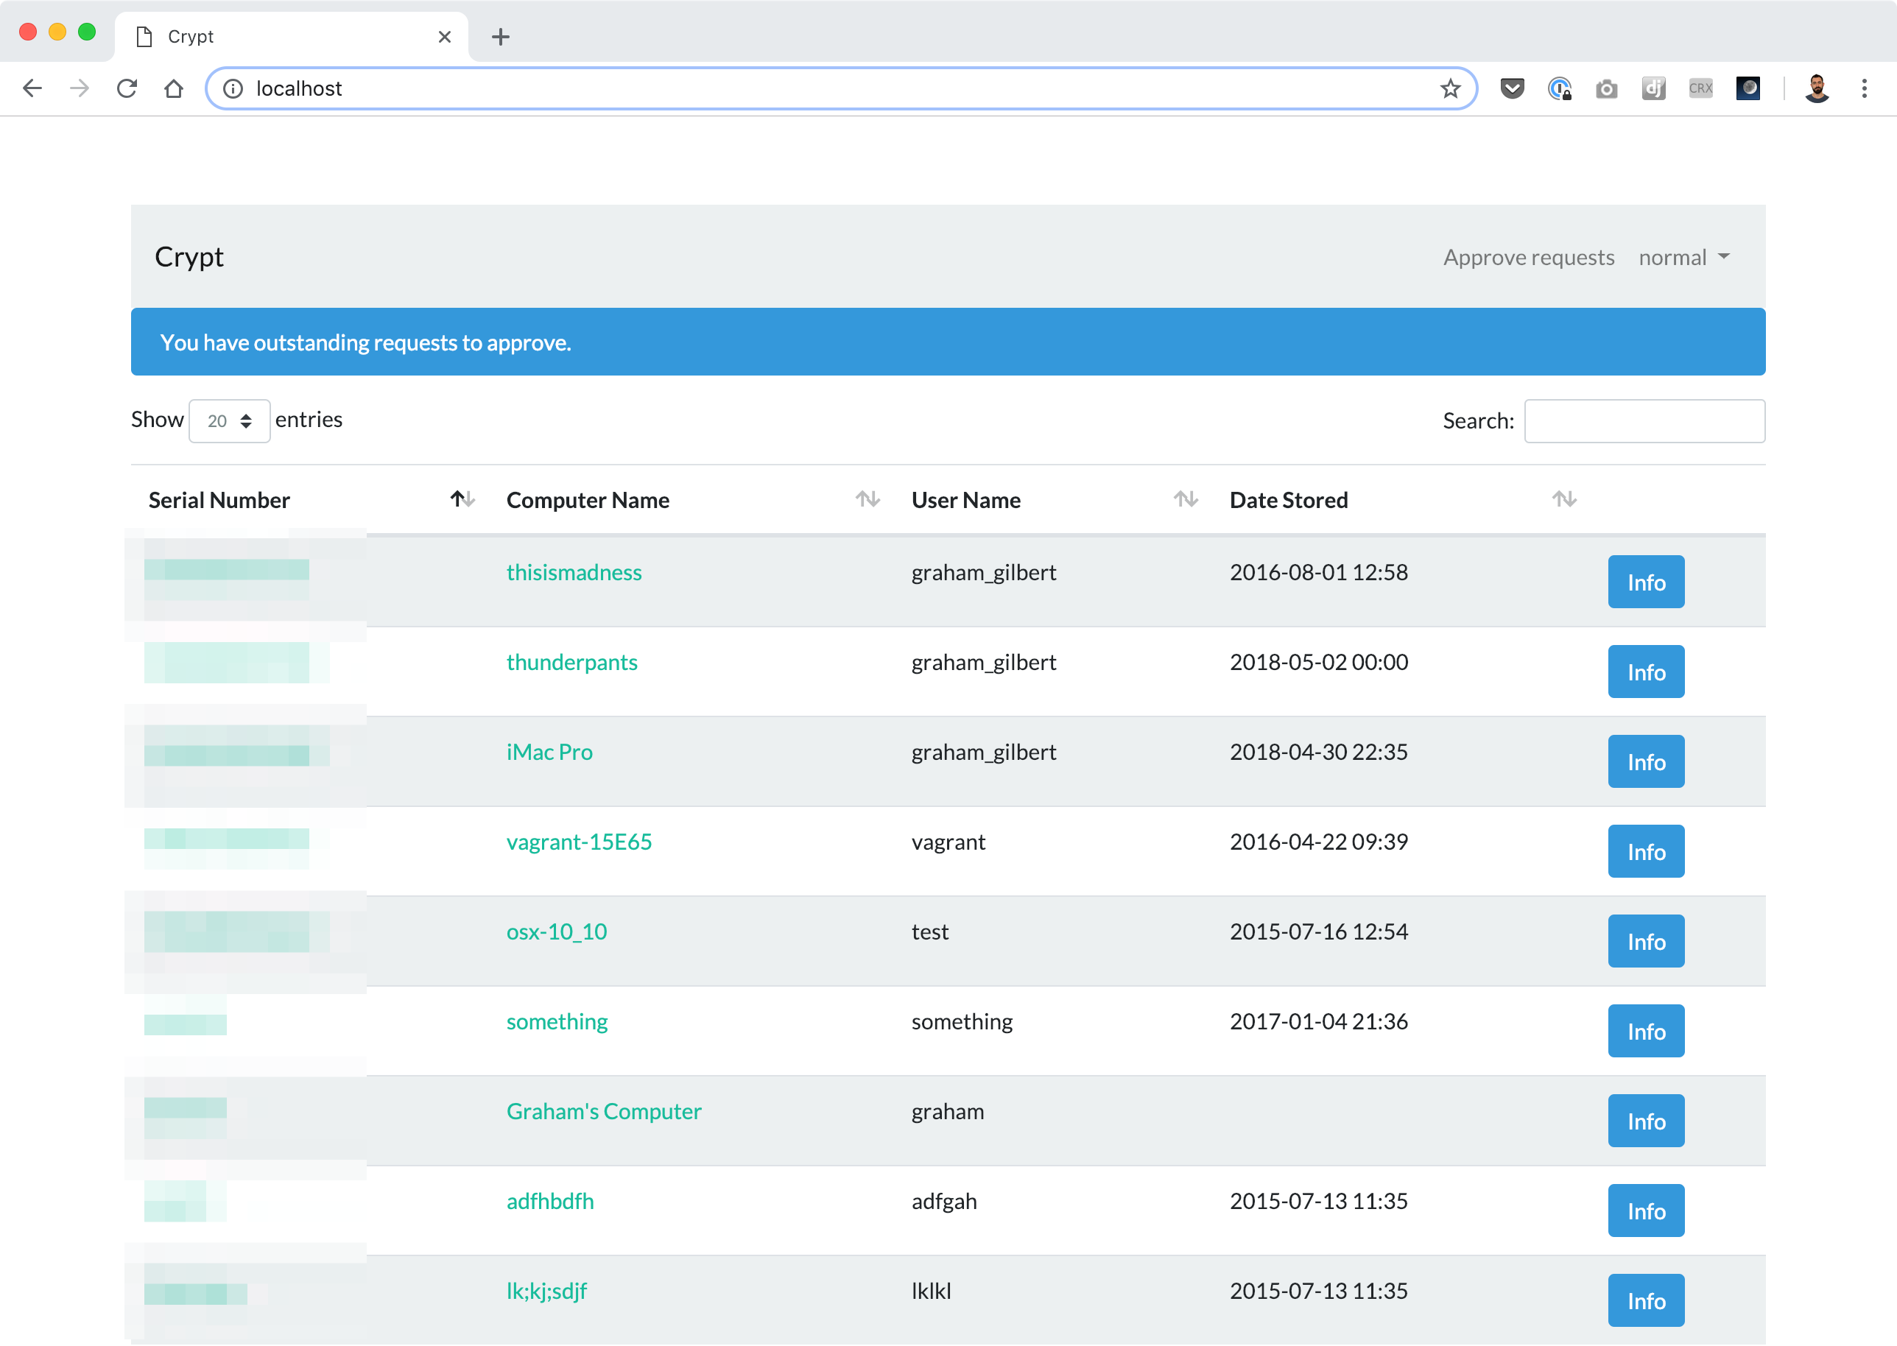Click the home icon in toolbar

coord(173,88)
